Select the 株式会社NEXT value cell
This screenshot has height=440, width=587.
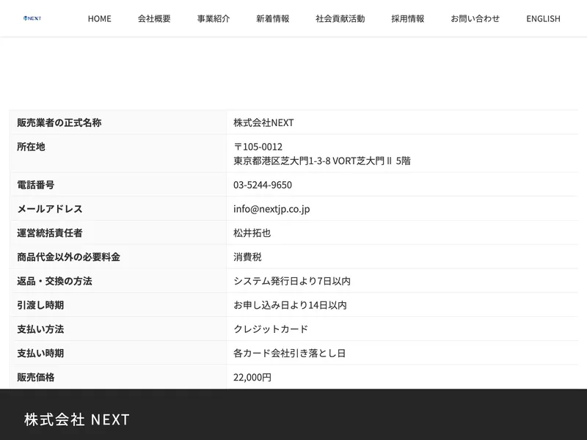tap(402, 122)
